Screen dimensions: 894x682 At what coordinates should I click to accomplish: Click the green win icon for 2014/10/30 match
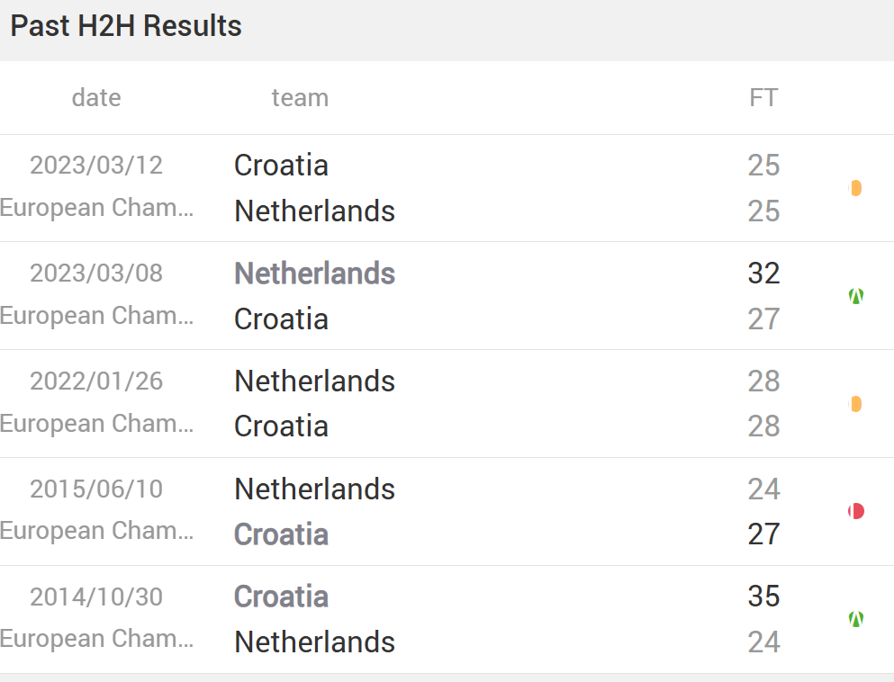855,619
